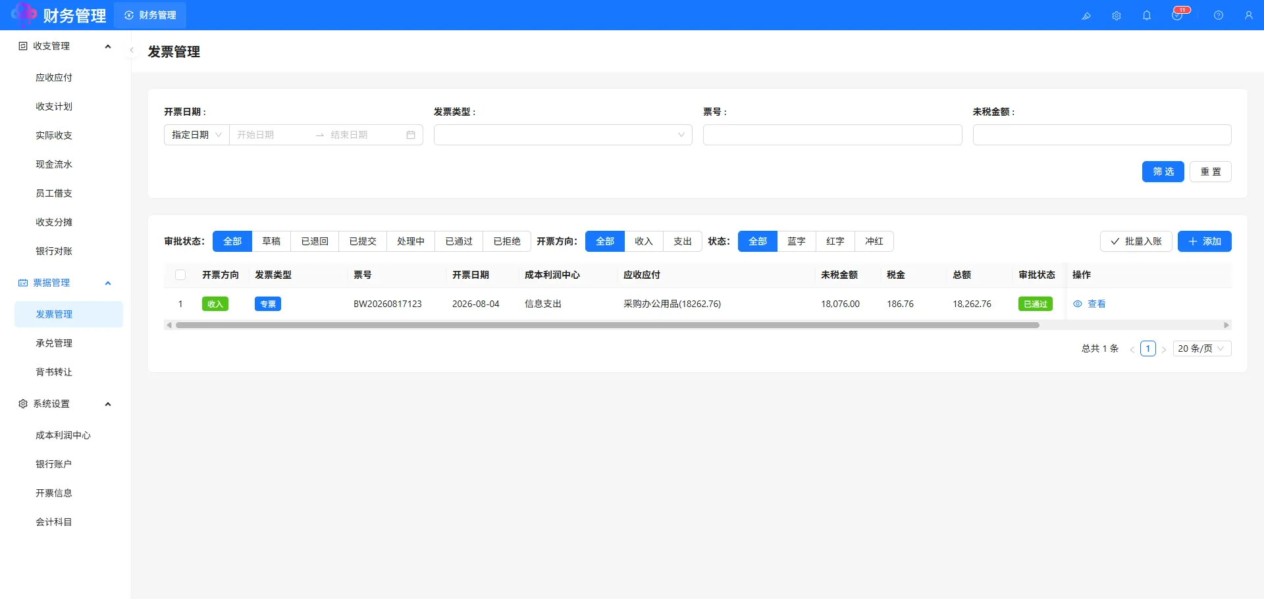The width and height of the screenshot is (1264, 599).
Task: Select 已提交 approval status filter
Action: click(x=363, y=241)
